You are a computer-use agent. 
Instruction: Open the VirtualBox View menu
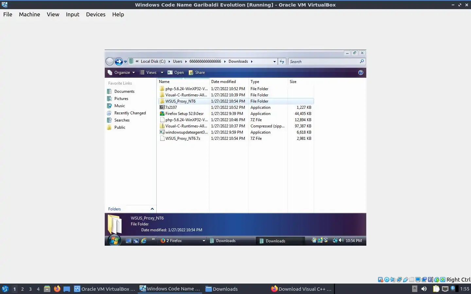coord(53,14)
